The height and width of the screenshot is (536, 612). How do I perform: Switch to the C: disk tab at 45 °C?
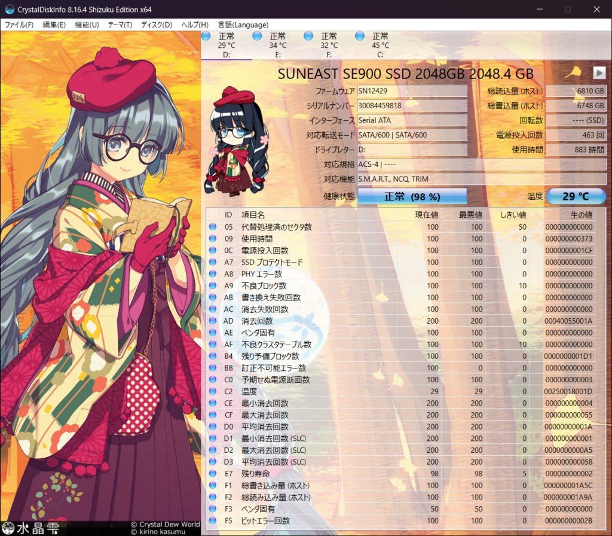tap(380, 45)
